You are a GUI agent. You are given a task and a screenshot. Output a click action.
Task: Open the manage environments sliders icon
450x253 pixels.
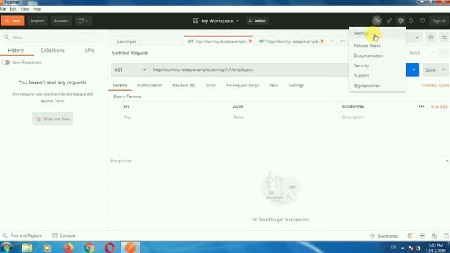click(x=444, y=37)
